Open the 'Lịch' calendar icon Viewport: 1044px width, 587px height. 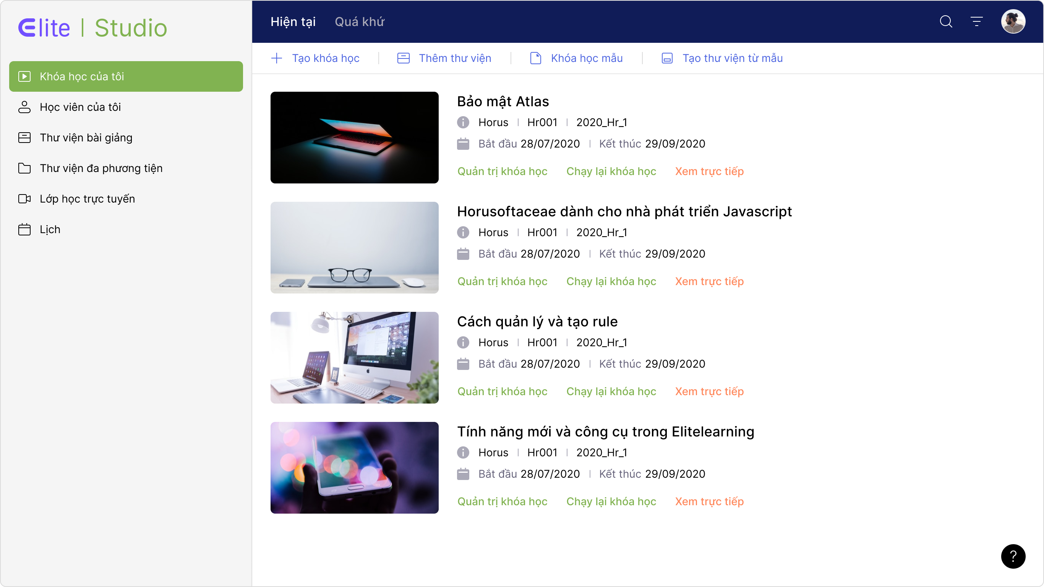pos(25,229)
